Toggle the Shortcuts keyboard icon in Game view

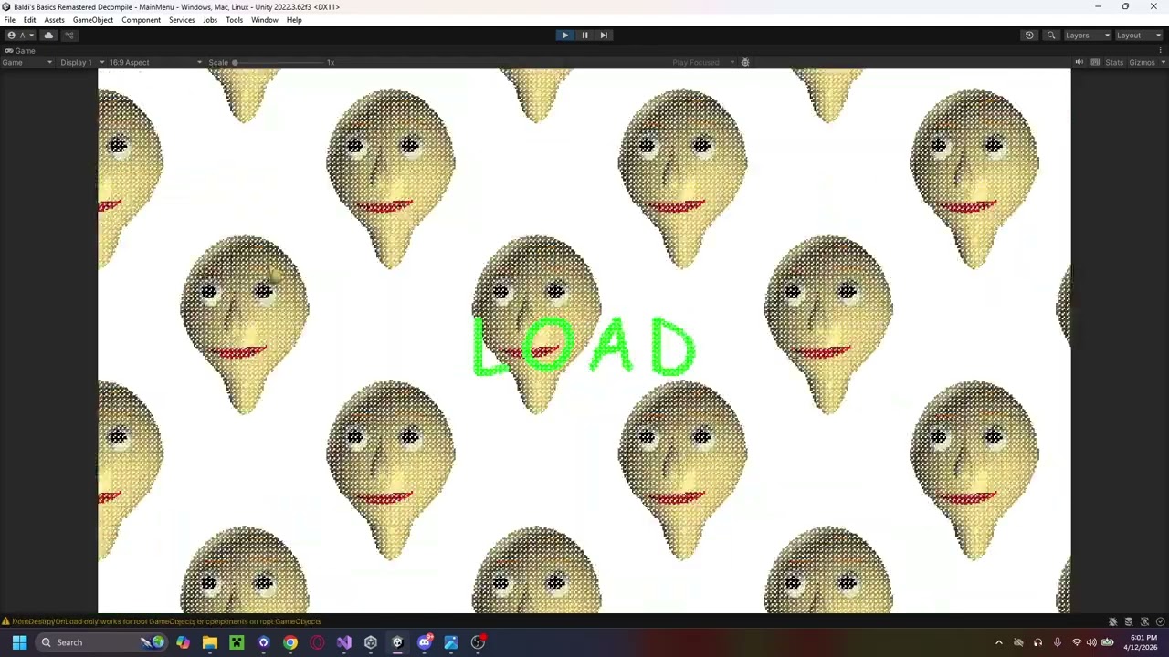tap(1095, 62)
